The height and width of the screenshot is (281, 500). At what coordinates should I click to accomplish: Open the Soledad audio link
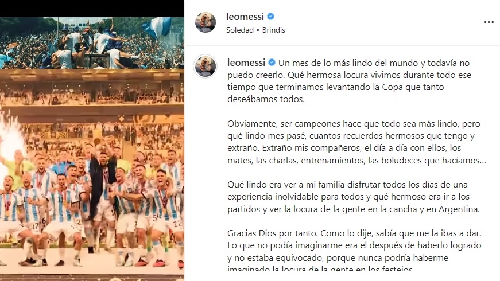[240, 30]
